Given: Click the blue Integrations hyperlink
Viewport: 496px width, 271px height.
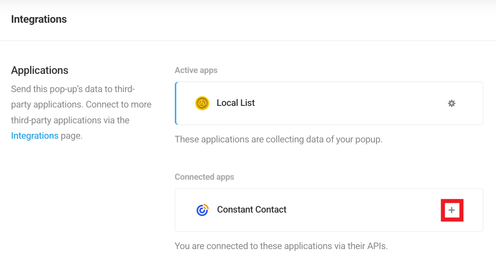Looking at the screenshot, I should (x=35, y=135).
